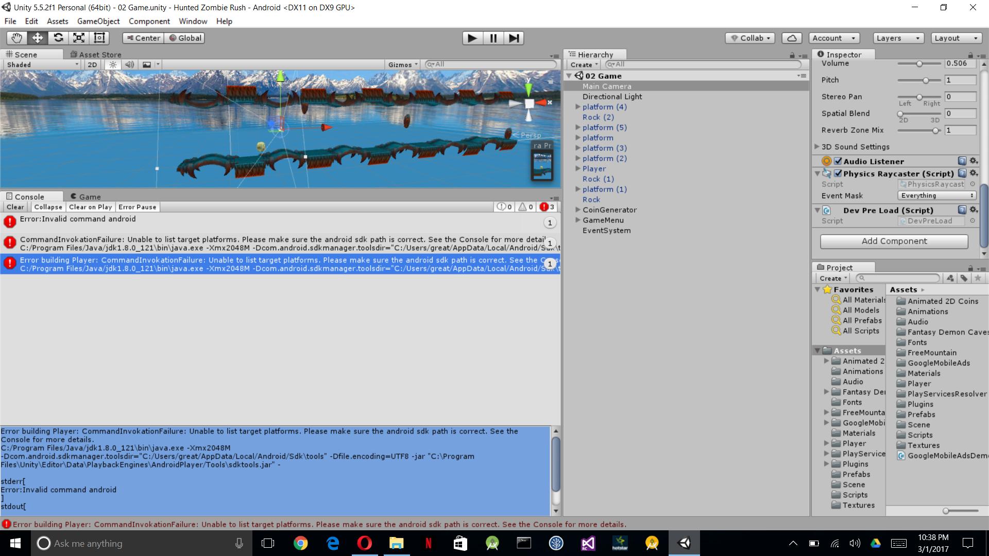
Task: Expand platform (4) in Hierarchy
Action: 577,107
